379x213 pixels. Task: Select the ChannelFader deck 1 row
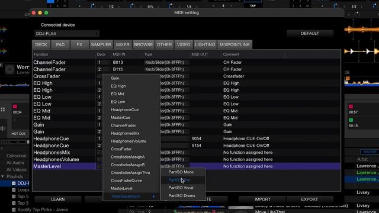[187, 62]
